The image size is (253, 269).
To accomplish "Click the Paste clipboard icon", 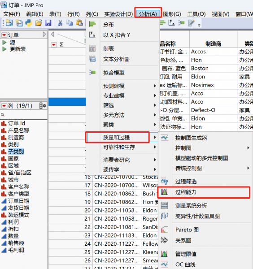I will (79, 23).
